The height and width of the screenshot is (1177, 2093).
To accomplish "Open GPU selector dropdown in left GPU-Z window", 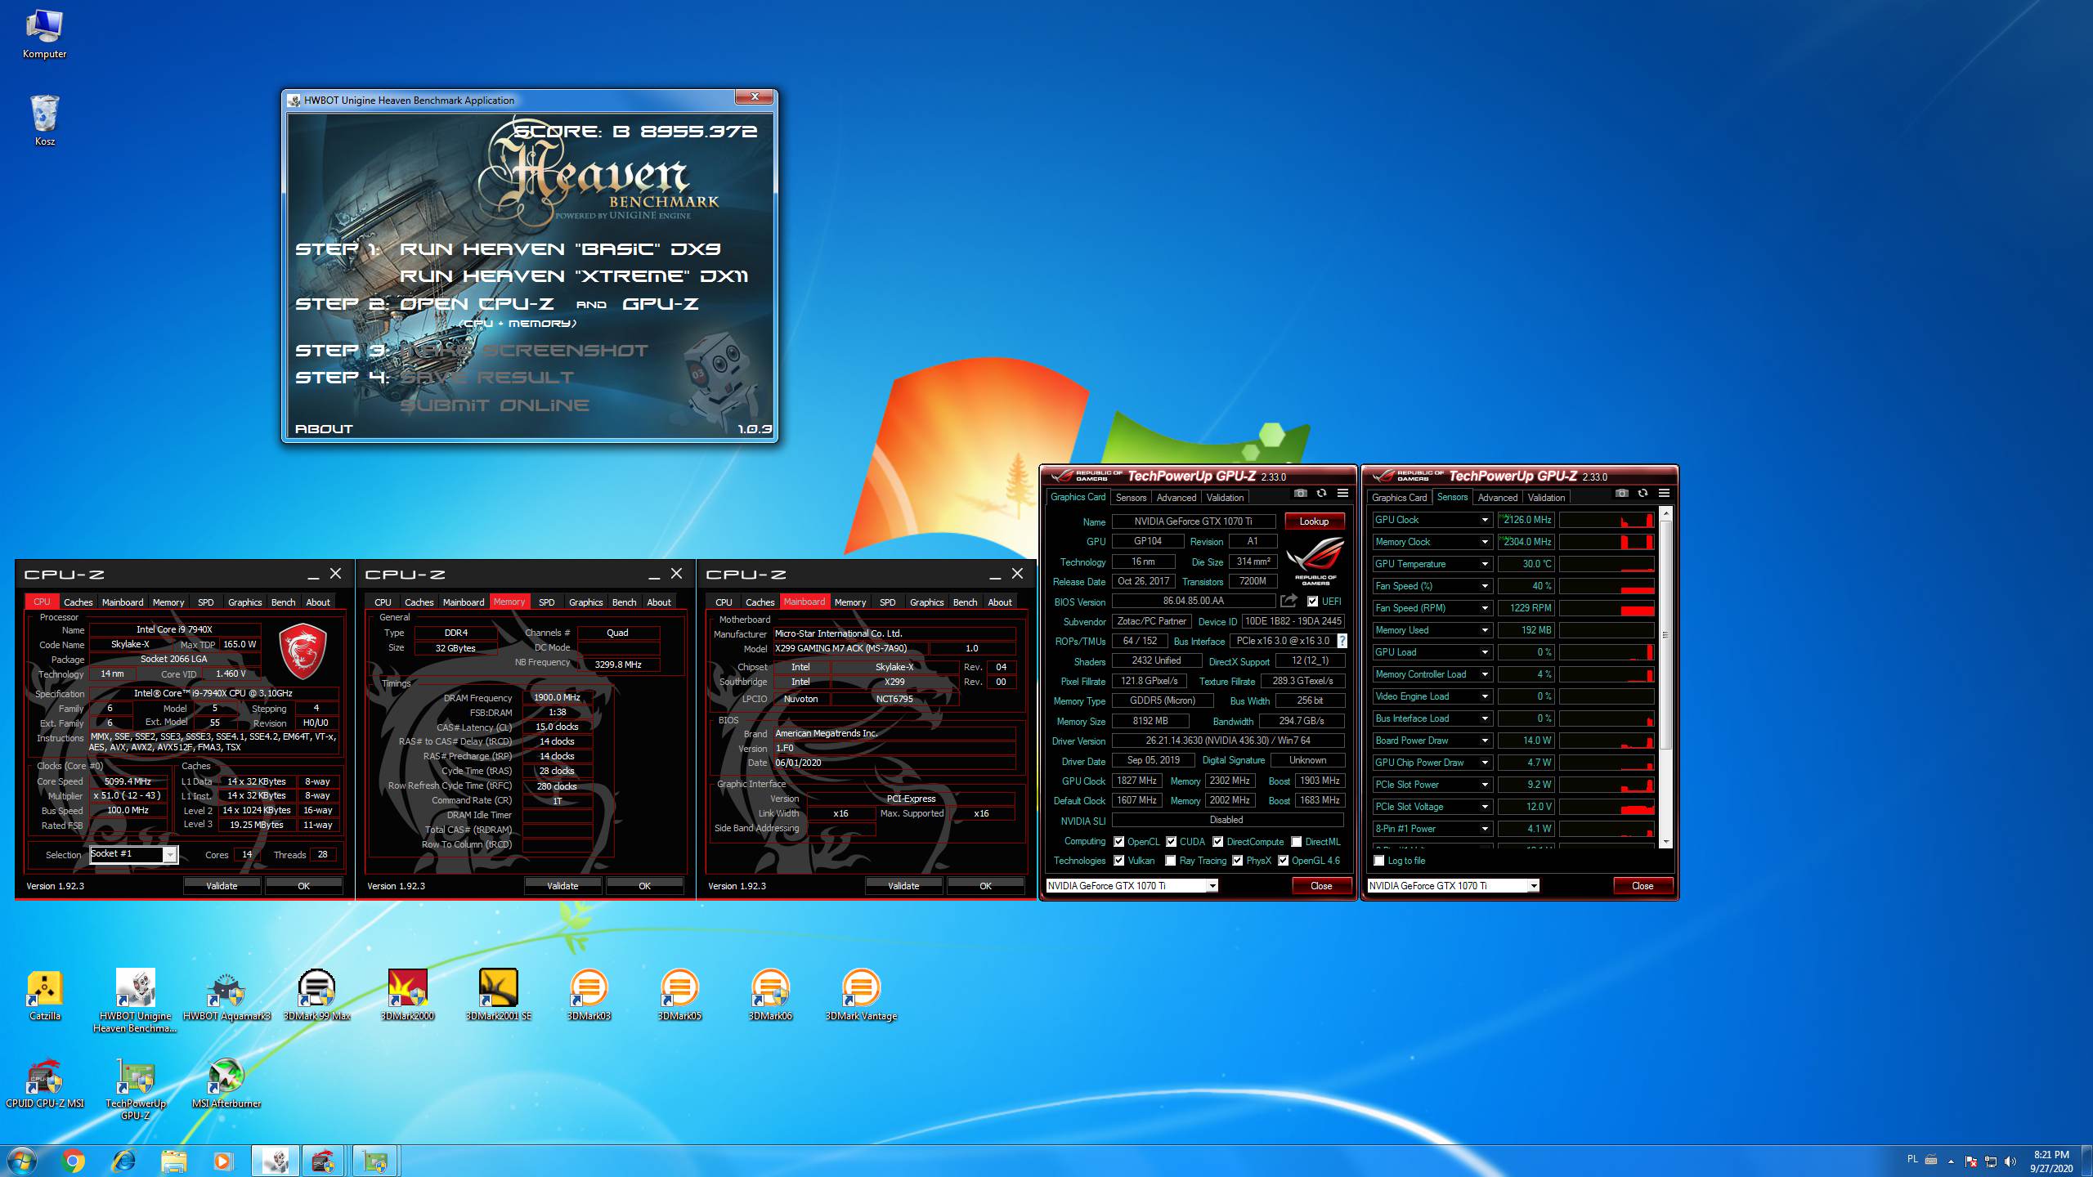I will (1212, 886).
